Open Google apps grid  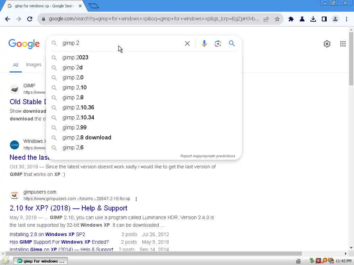(343, 44)
